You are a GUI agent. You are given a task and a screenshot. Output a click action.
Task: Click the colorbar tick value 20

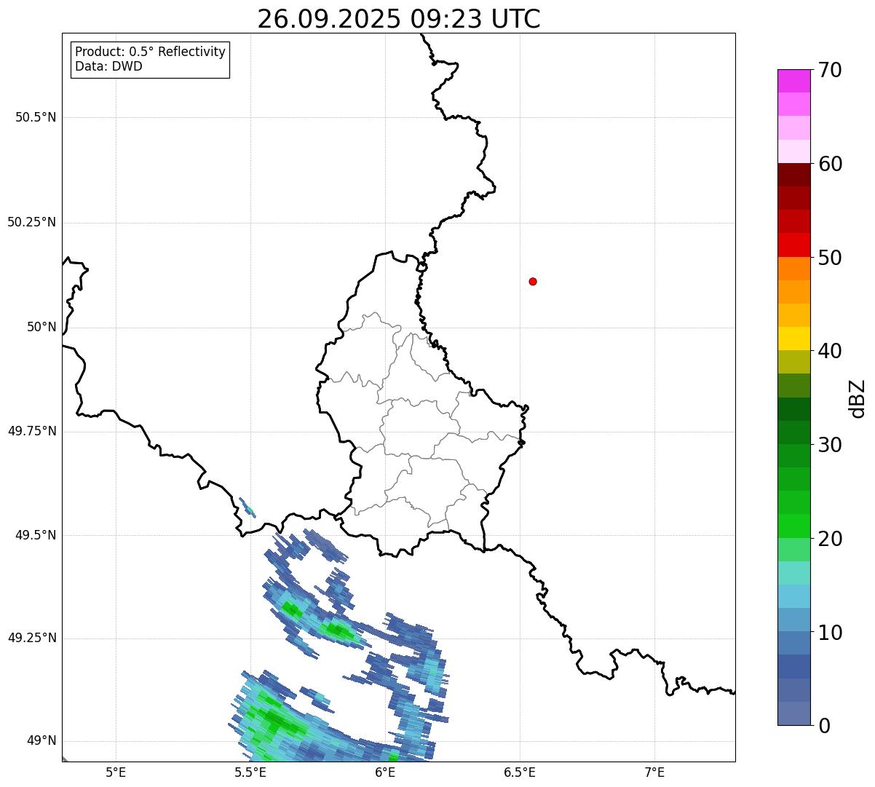point(830,539)
